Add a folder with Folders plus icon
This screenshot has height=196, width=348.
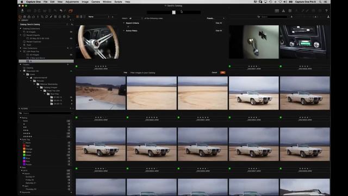click(x=67, y=64)
